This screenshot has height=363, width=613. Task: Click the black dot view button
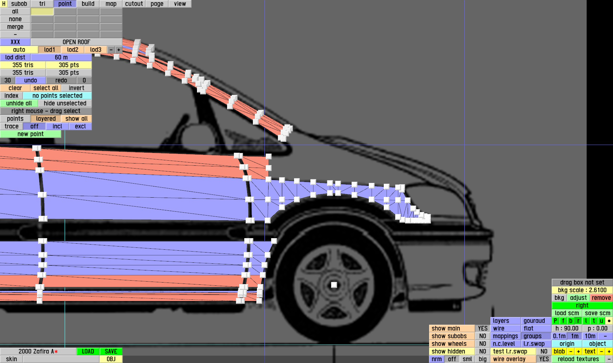pos(609,321)
